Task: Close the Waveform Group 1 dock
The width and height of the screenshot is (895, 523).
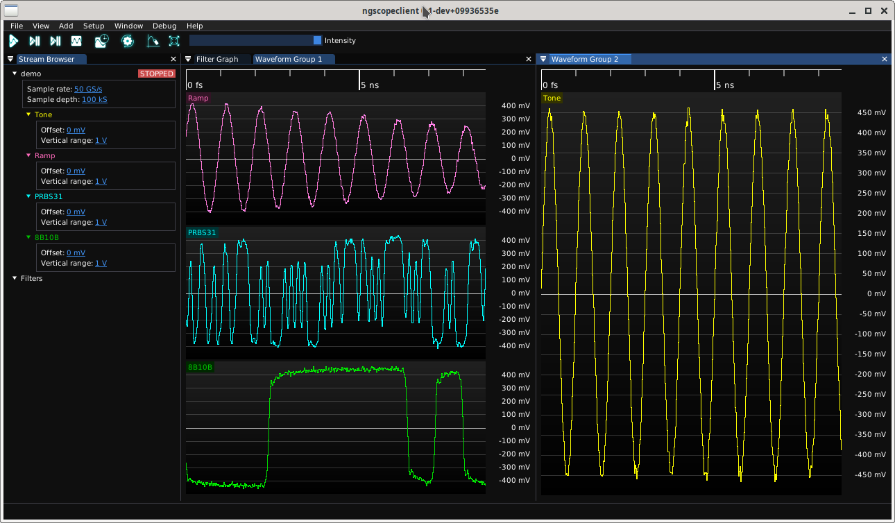Action: pos(529,59)
